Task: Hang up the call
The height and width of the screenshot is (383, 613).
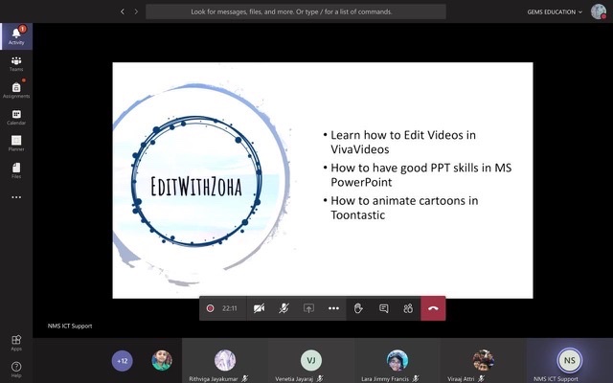Action: click(x=433, y=308)
